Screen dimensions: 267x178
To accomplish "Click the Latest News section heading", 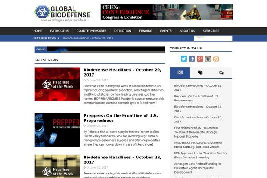I will pyautogui.click(x=46, y=60).
